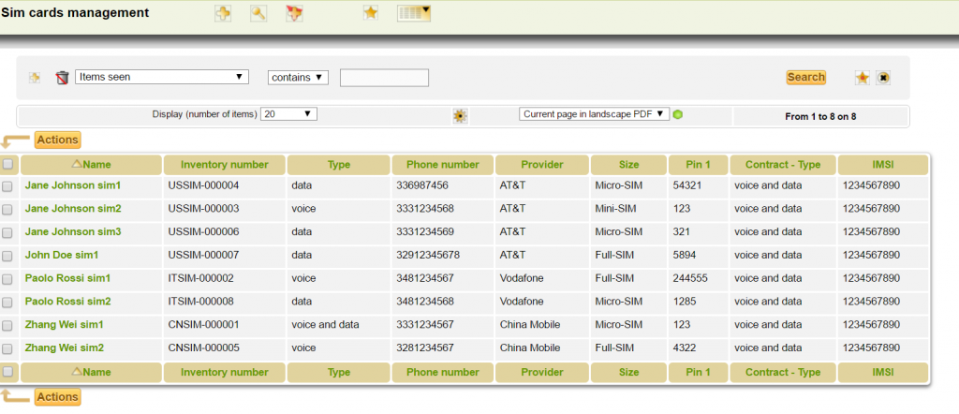The height and width of the screenshot is (414, 959).
Task: Click the Search button
Action: click(x=805, y=77)
